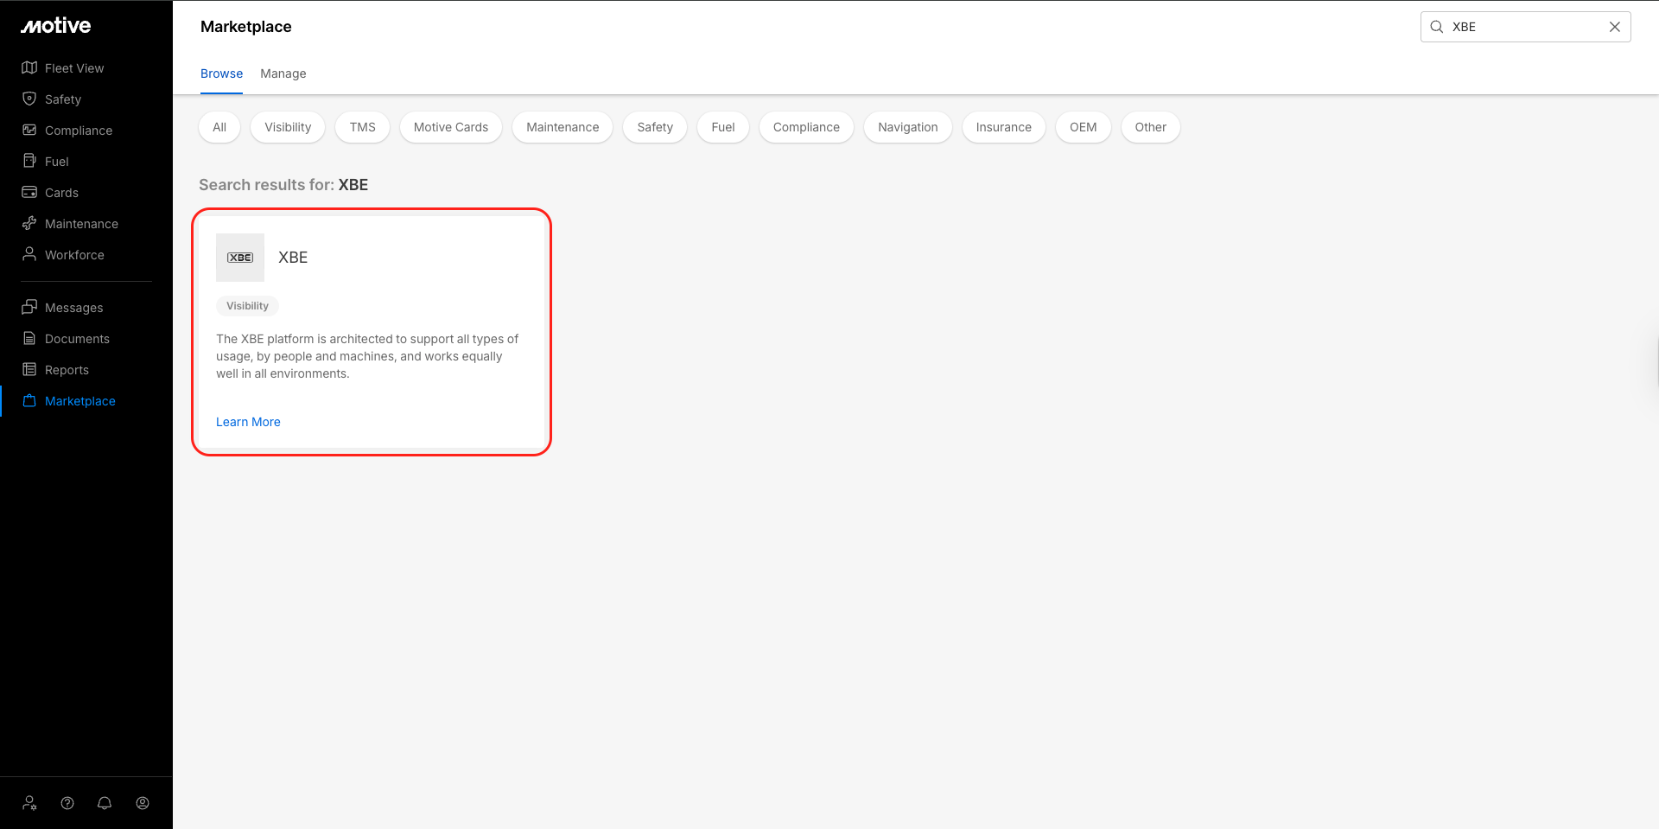The image size is (1659, 829).
Task: Open the Fleet View map icon
Action: pyautogui.click(x=29, y=67)
